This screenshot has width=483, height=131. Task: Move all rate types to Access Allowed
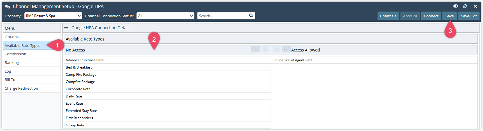pyautogui.click(x=255, y=49)
